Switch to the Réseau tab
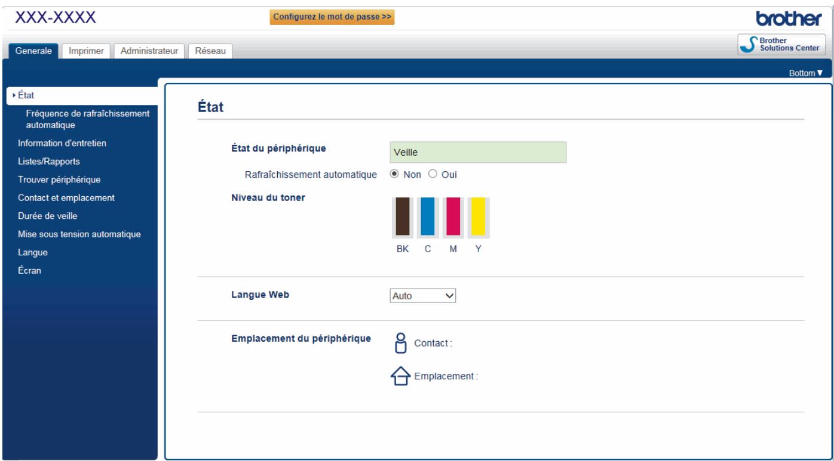Image resolution: width=834 pixels, height=461 pixels. pos(211,51)
